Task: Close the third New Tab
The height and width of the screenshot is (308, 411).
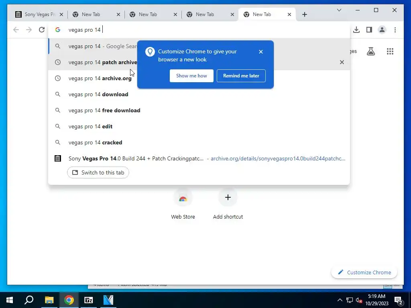Action: [x=175, y=14]
